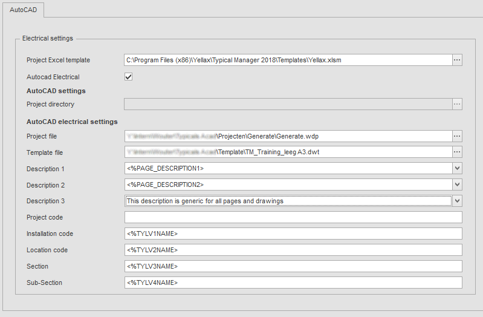Edit the Section field with TYLV3NAME
This screenshot has height=317, width=483.
point(293,266)
